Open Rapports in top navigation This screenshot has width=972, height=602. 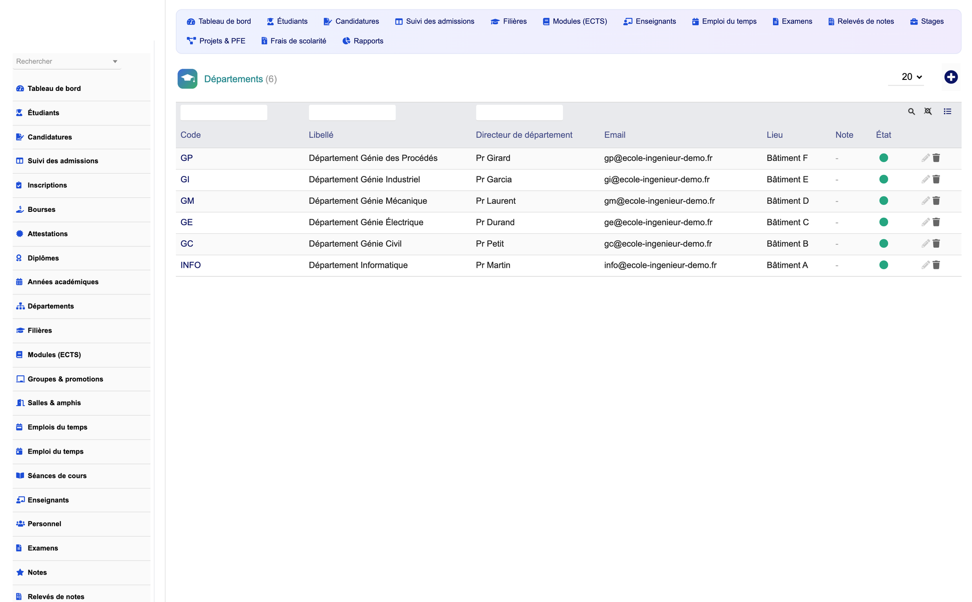[363, 41]
